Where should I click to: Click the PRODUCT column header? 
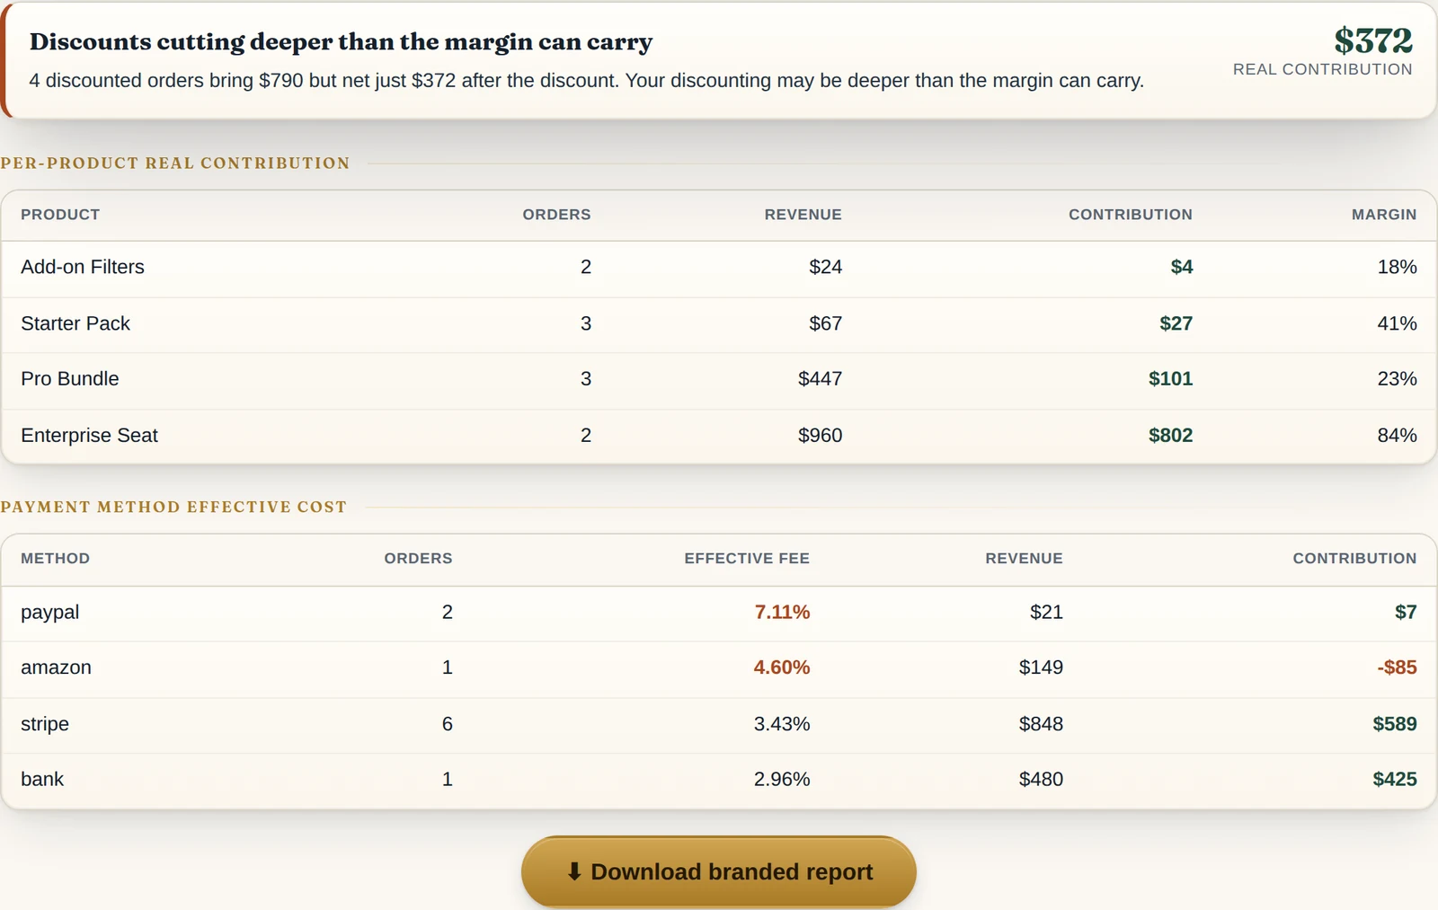pos(60,215)
